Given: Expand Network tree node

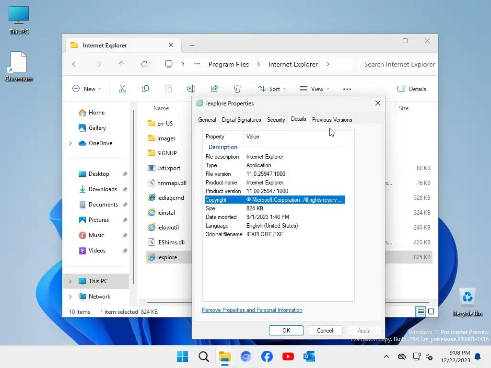Looking at the screenshot, I should pyautogui.click(x=70, y=297).
